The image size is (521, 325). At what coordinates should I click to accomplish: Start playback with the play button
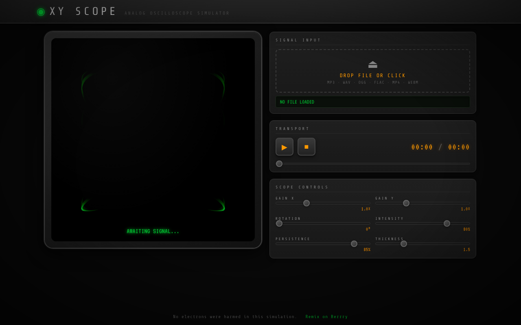[285, 147]
